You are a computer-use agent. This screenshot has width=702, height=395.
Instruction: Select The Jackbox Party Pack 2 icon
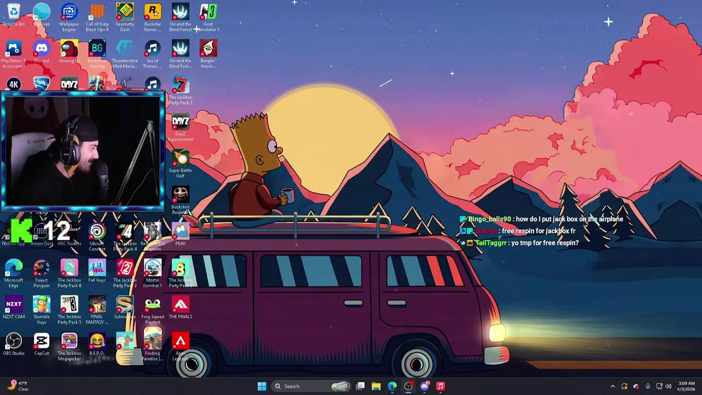click(x=124, y=274)
